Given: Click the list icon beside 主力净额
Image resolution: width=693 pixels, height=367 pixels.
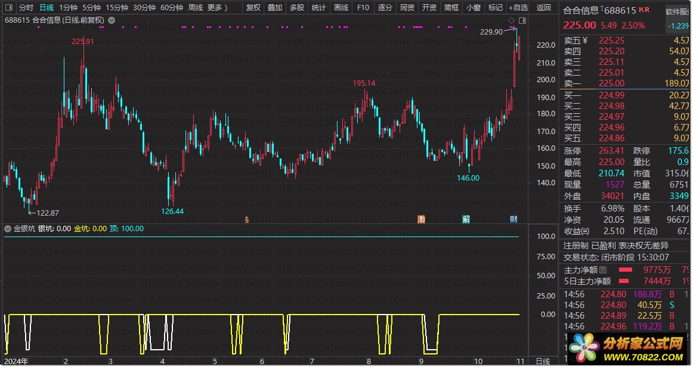Looking at the screenshot, I should (x=603, y=270).
